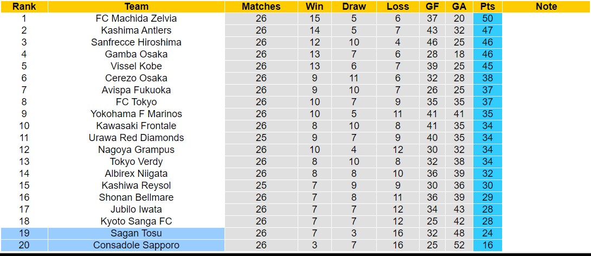
Task: Click the Sanfrecce Hiroshima team name
Action: [x=136, y=42]
